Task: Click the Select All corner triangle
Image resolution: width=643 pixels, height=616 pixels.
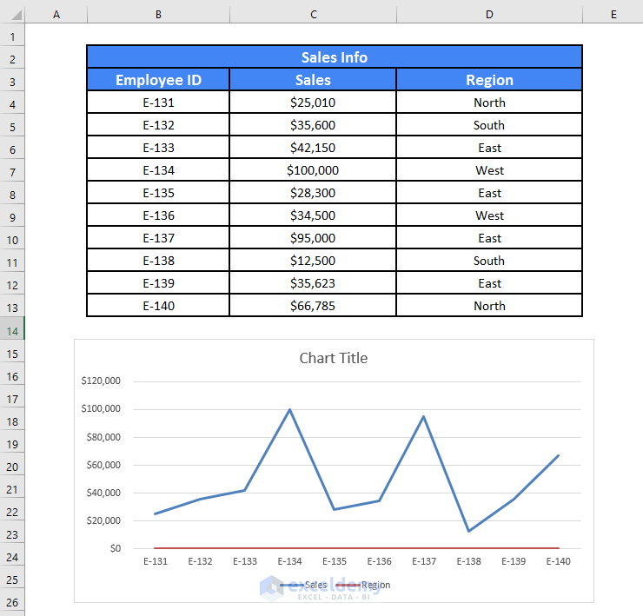Action: pos(17,15)
